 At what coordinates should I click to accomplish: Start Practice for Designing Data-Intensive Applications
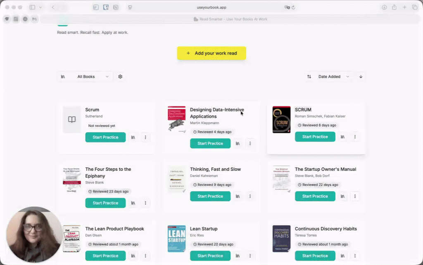click(x=210, y=143)
